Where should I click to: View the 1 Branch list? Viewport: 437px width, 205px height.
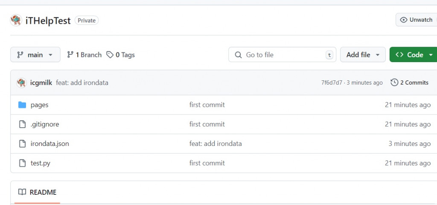tap(84, 55)
